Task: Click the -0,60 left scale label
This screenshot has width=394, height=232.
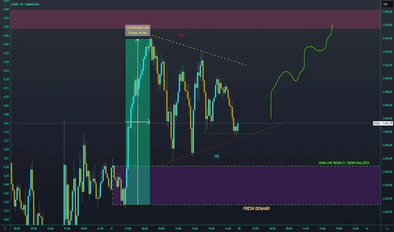Action: click(x=6, y=9)
